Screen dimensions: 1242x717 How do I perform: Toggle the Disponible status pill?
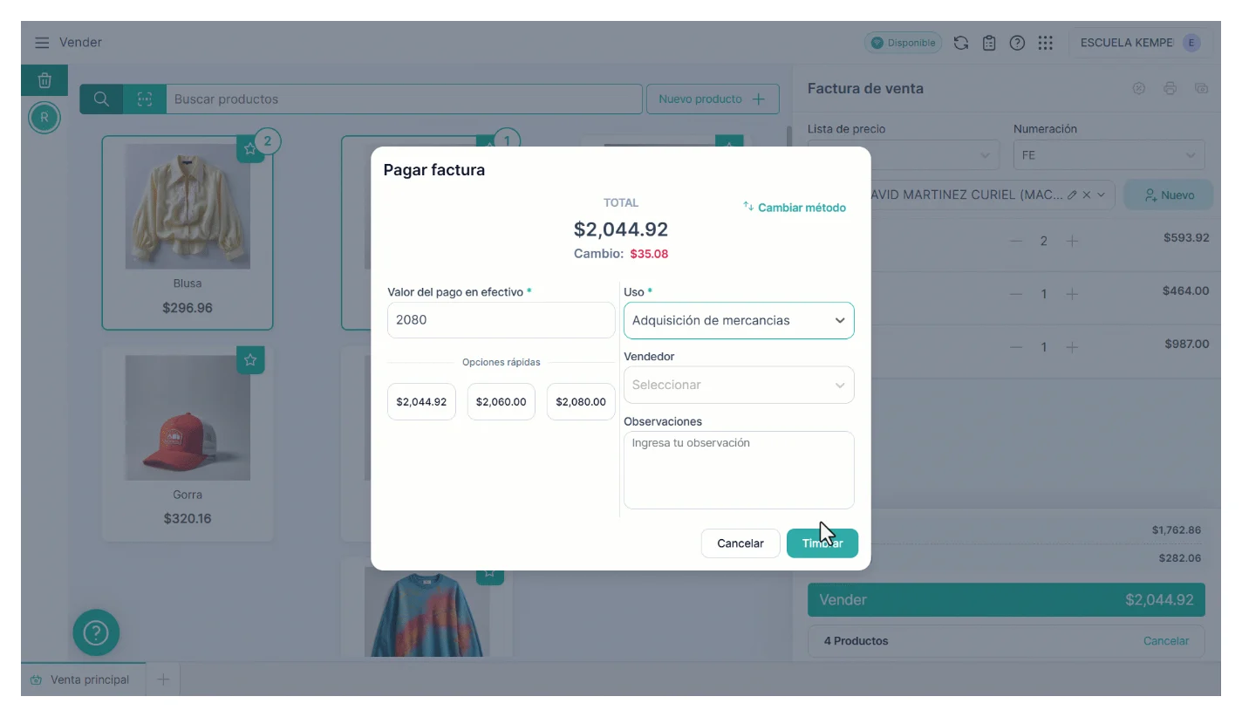[903, 43]
